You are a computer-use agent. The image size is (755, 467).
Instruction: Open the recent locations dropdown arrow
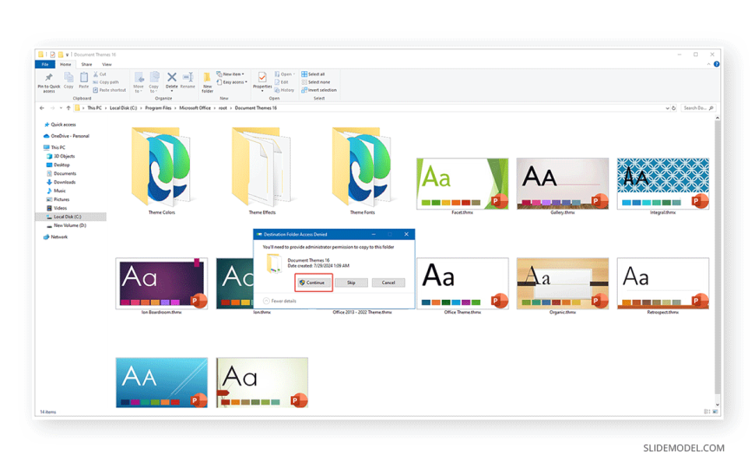61,108
